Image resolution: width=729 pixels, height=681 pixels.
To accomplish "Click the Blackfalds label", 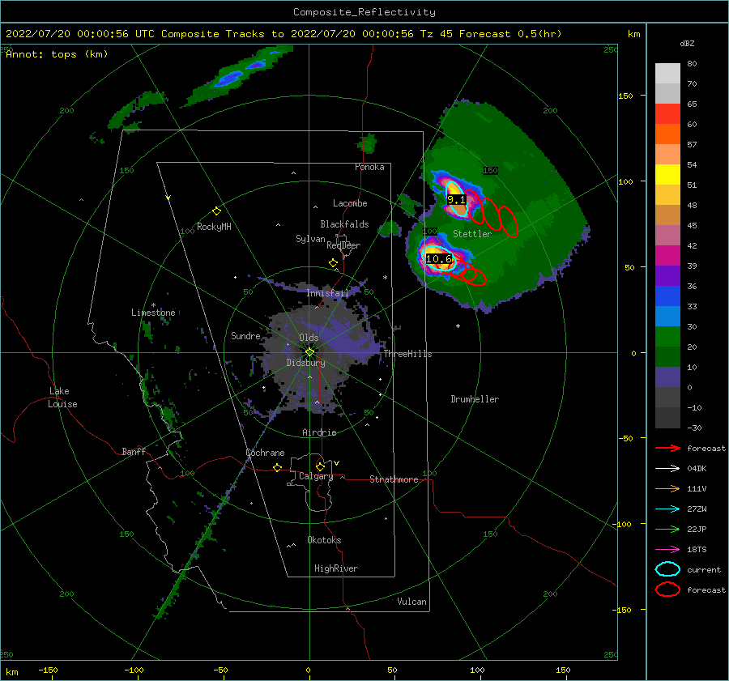I will coord(344,224).
